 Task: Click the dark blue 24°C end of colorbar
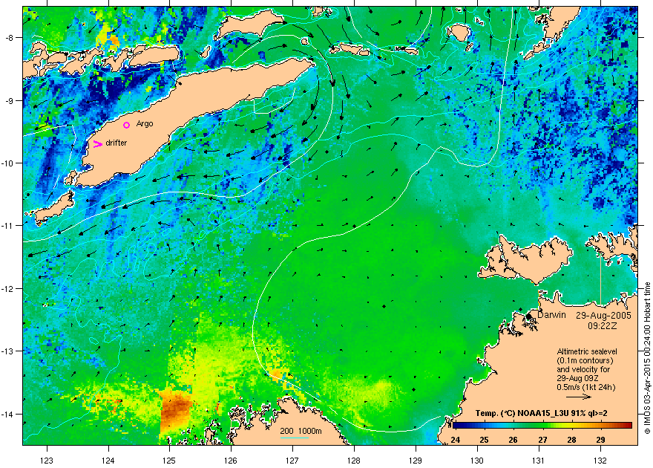[456, 426]
